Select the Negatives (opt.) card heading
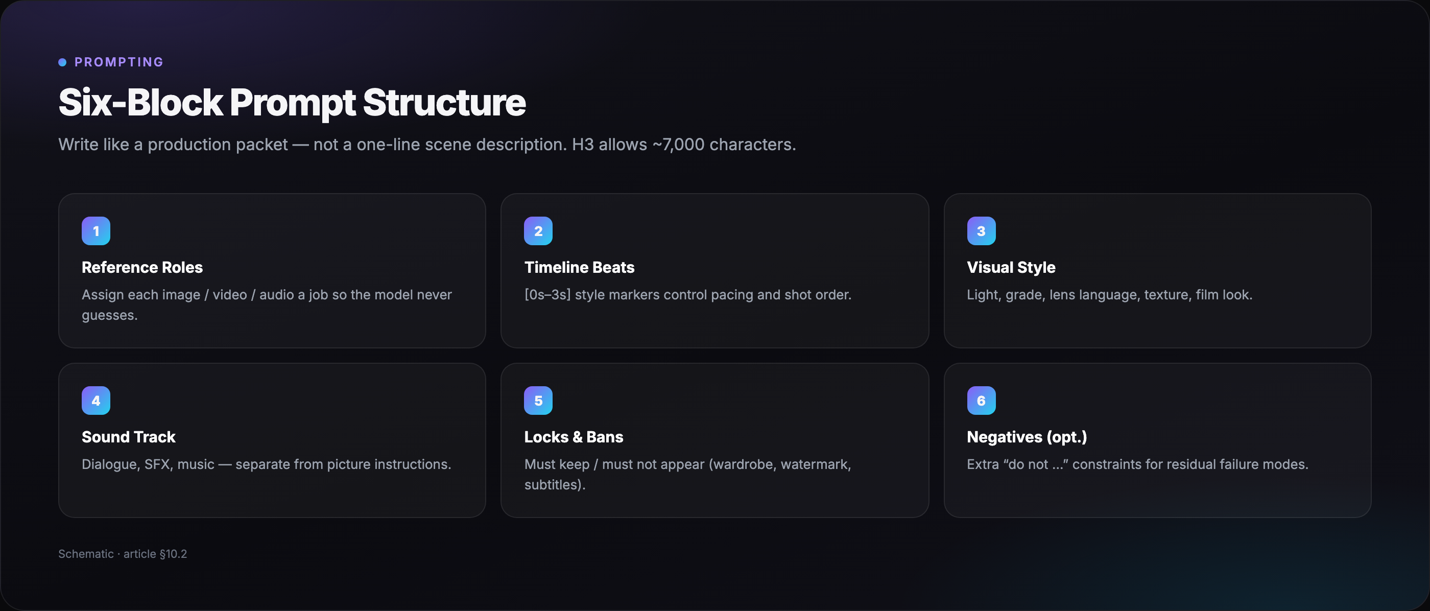Screen dimensions: 1430x611 (x=1027, y=438)
